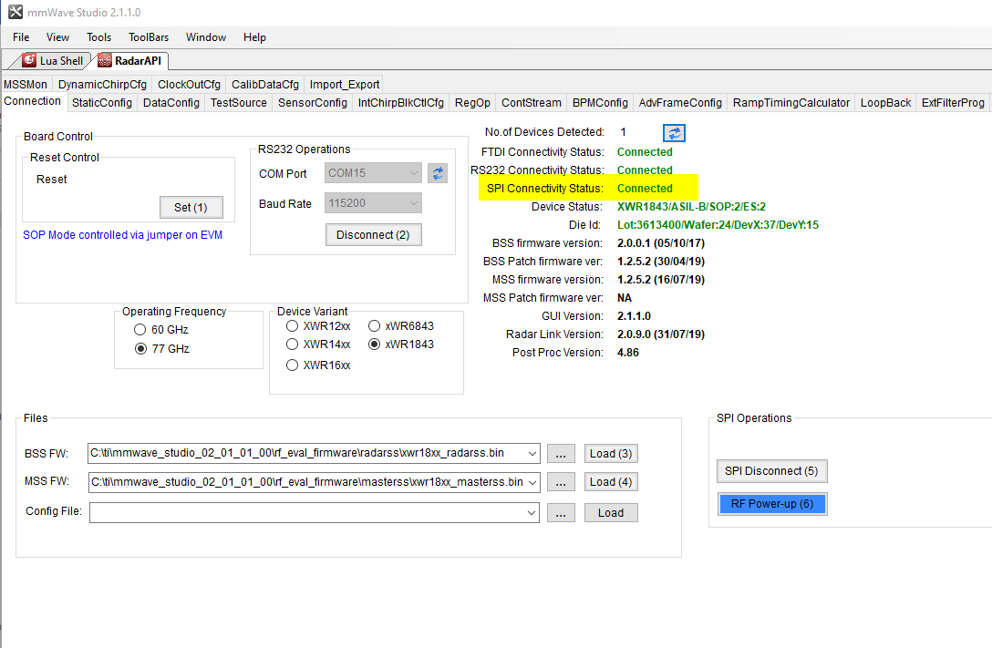Screen dimensions: 992x648
Task: Click Load (3) for BSS firmware
Action: pyautogui.click(x=611, y=453)
